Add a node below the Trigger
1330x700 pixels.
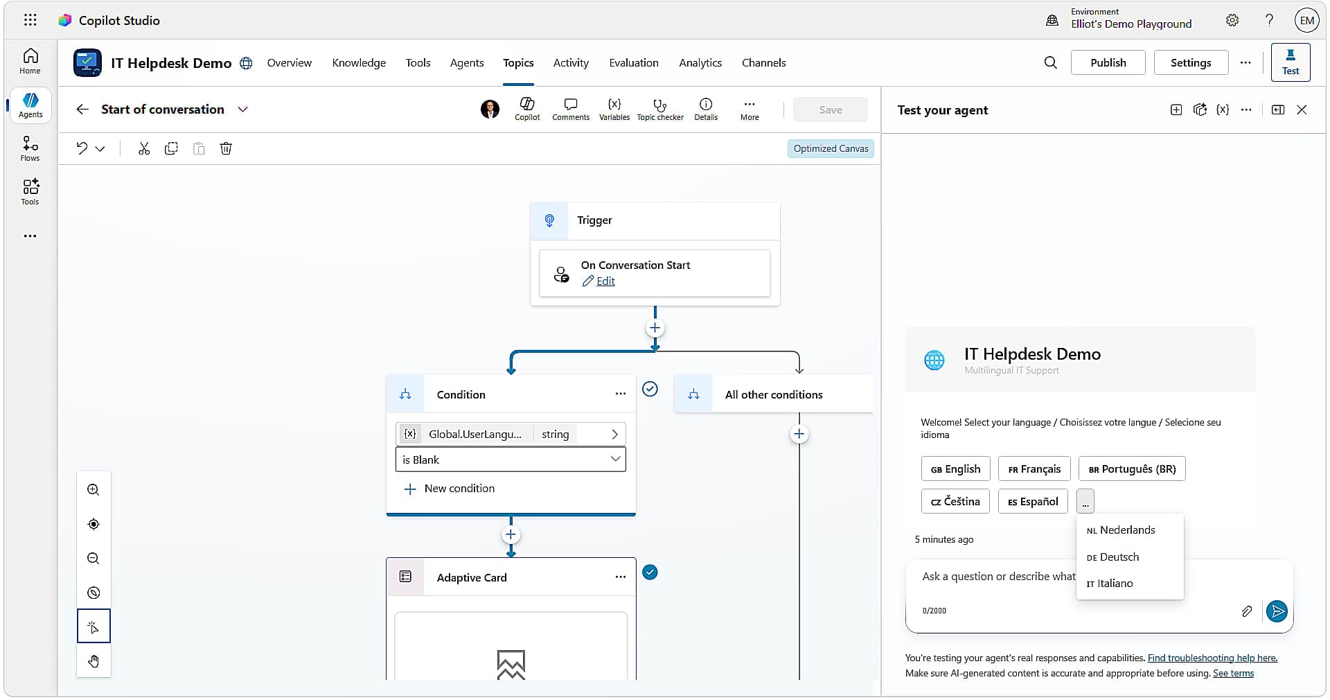click(655, 328)
